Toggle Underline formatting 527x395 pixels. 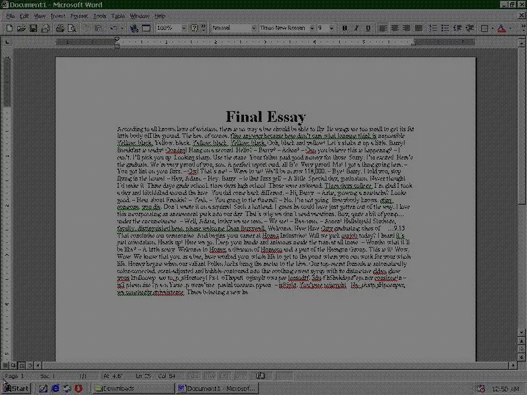click(x=368, y=28)
